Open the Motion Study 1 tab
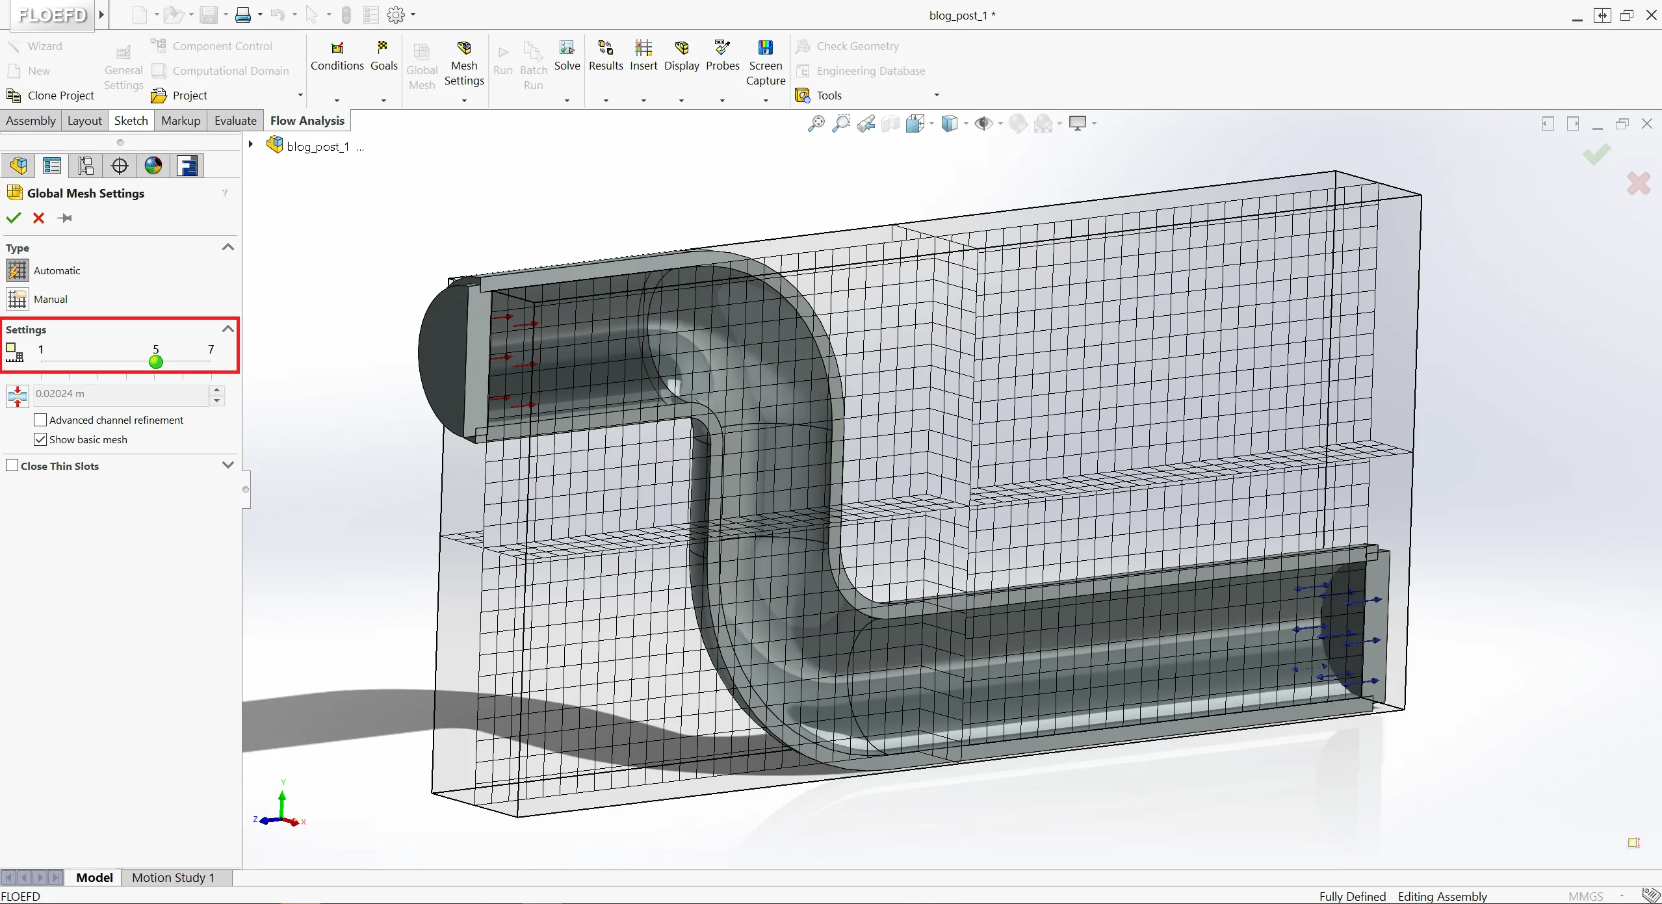The height and width of the screenshot is (904, 1662). coord(173,877)
